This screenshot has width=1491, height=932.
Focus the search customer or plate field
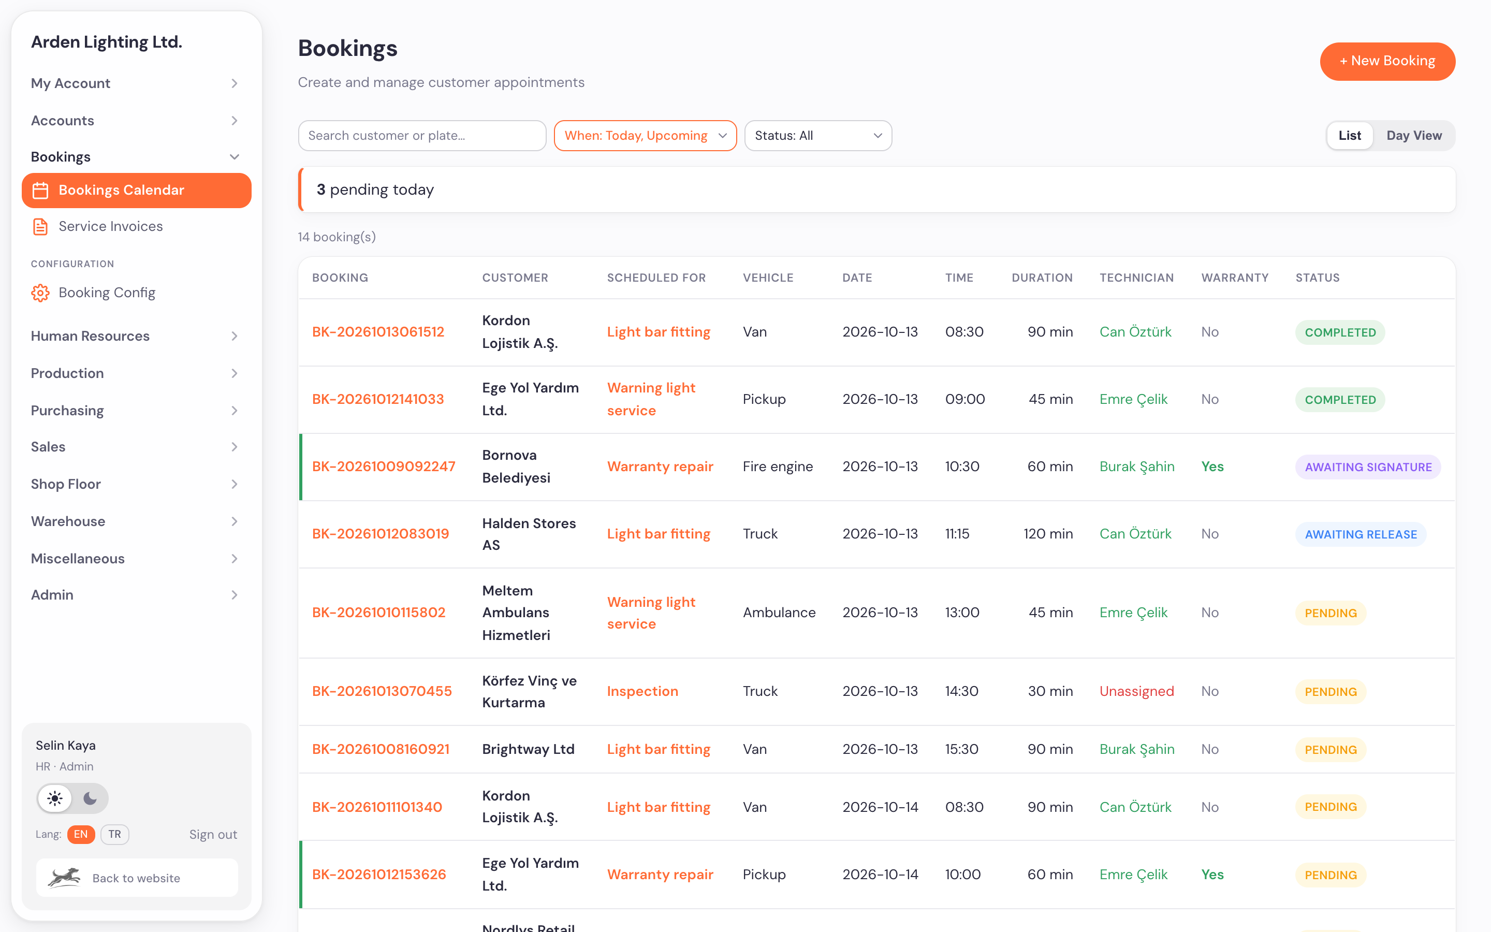point(422,136)
